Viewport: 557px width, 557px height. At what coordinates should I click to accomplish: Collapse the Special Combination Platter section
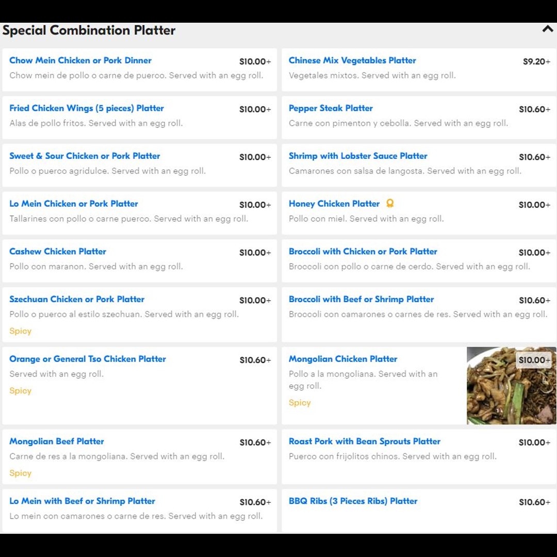[547, 29]
